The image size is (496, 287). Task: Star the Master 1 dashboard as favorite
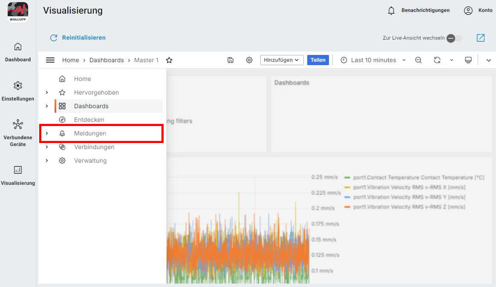tap(169, 60)
